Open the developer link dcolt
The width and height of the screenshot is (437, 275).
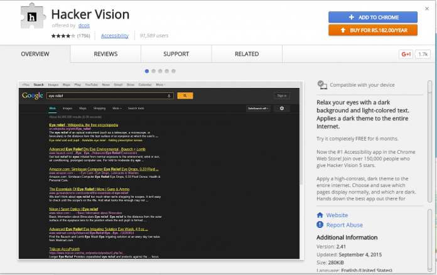pyautogui.click(x=84, y=25)
